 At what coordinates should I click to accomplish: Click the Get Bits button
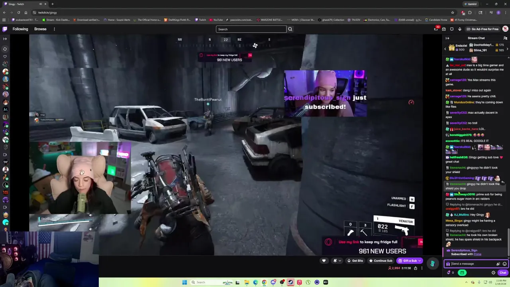(x=355, y=261)
